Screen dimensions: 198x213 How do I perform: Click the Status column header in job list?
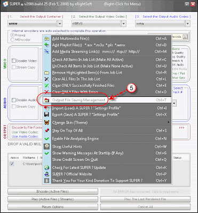pyautogui.click(x=177, y=158)
